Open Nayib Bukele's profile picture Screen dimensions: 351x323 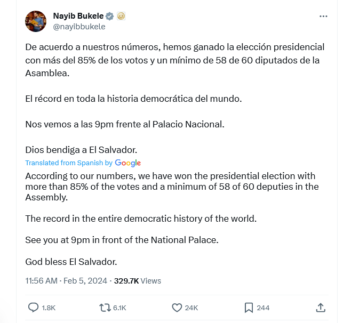pos(36,21)
